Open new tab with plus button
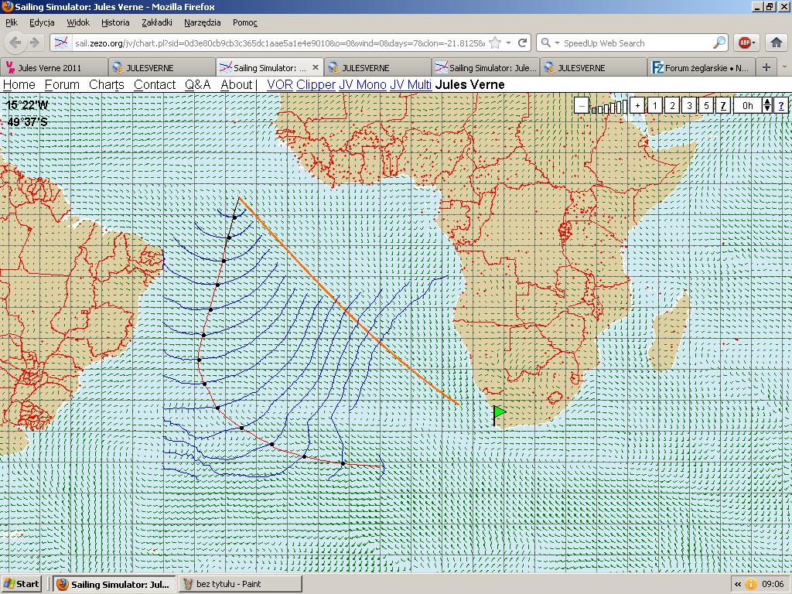792x594 pixels. 766,67
